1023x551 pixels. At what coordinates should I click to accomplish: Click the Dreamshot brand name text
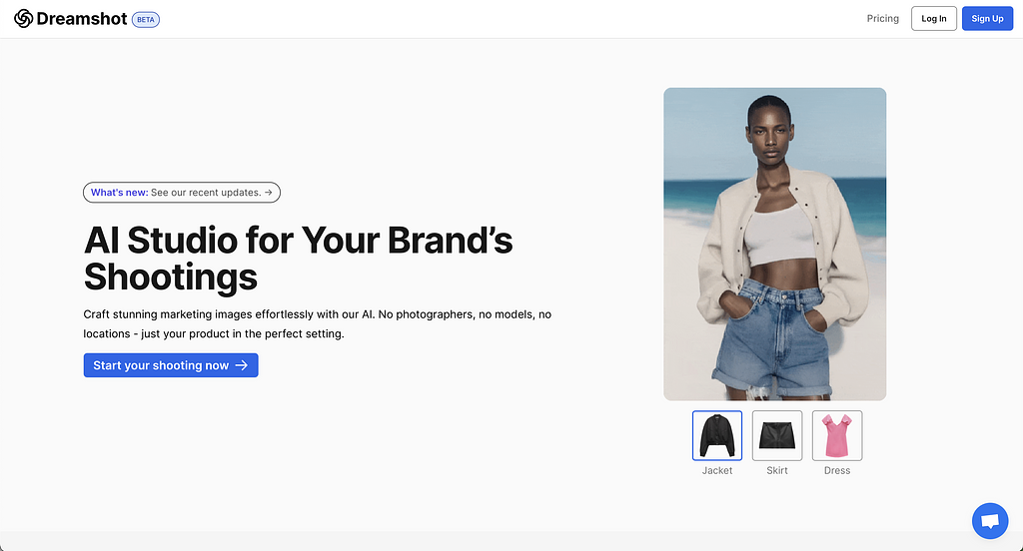point(82,18)
